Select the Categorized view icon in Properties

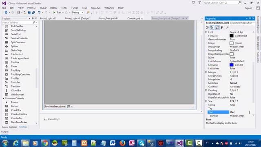point(207,28)
